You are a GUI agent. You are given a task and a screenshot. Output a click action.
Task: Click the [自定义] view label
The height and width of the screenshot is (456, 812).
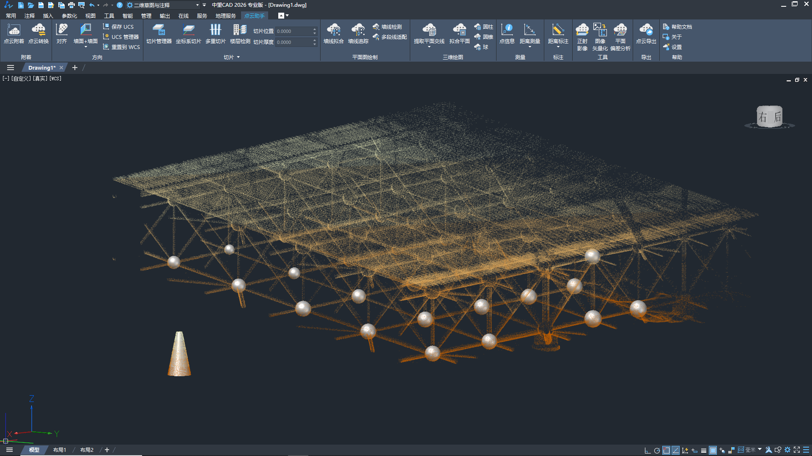pyautogui.click(x=21, y=79)
